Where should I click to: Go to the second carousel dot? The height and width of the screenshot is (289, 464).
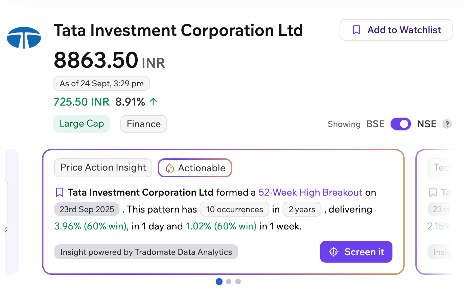coord(229,281)
